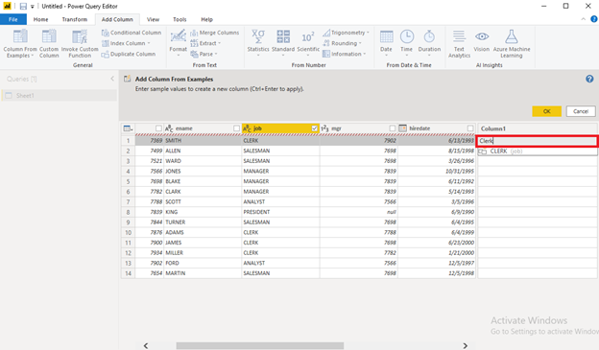
Task: Switch to the Tools tab
Action: coord(180,19)
